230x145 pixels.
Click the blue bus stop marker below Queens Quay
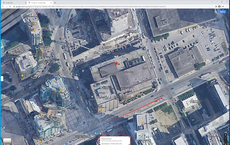click(160, 100)
